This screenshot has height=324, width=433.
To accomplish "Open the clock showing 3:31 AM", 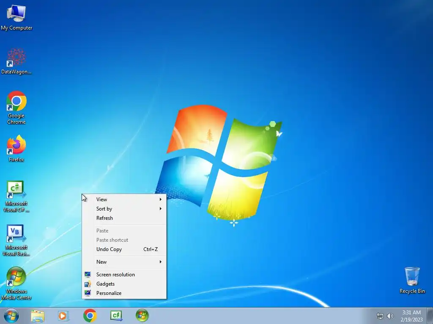I will (411, 316).
